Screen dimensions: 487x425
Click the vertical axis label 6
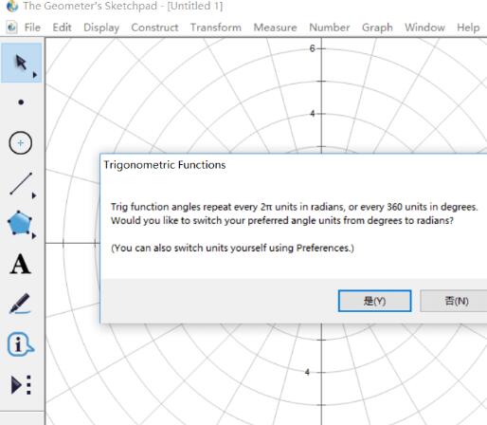pos(312,48)
